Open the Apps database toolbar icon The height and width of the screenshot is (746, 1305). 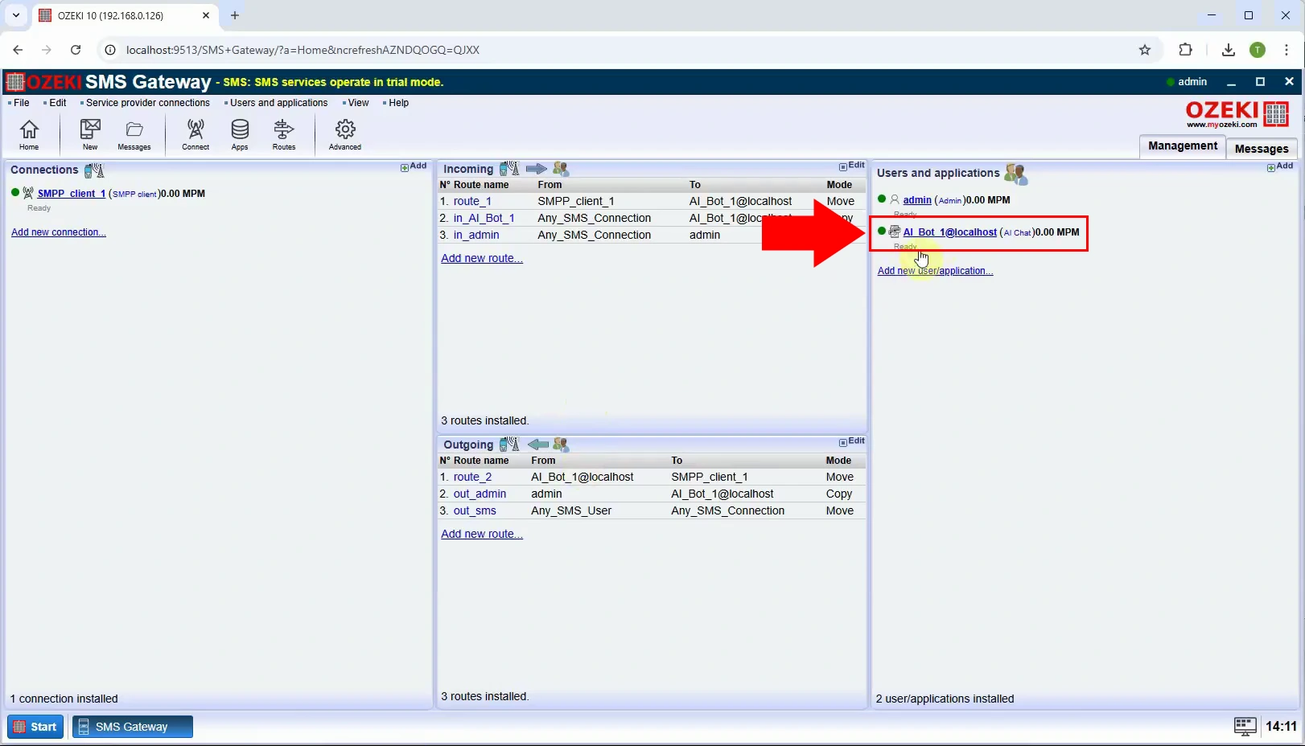[240, 134]
